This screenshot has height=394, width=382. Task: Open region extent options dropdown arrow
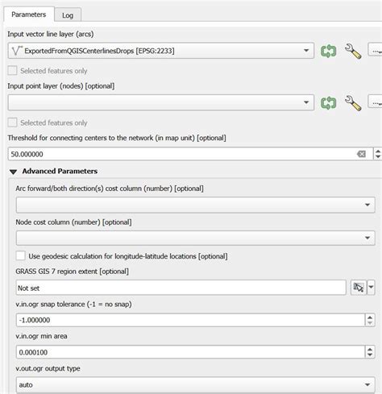coord(371,288)
